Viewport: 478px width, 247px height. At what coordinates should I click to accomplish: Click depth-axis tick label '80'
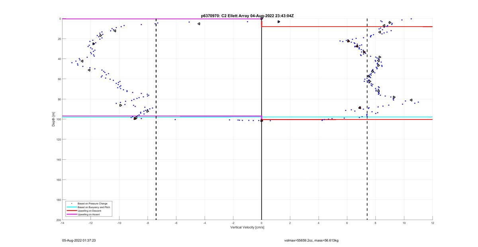59,99
